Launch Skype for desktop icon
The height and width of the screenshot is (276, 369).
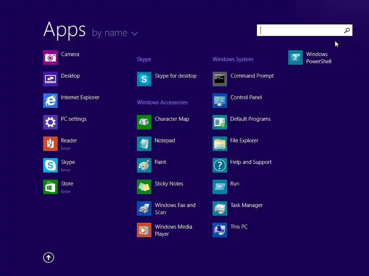point(144,79)
